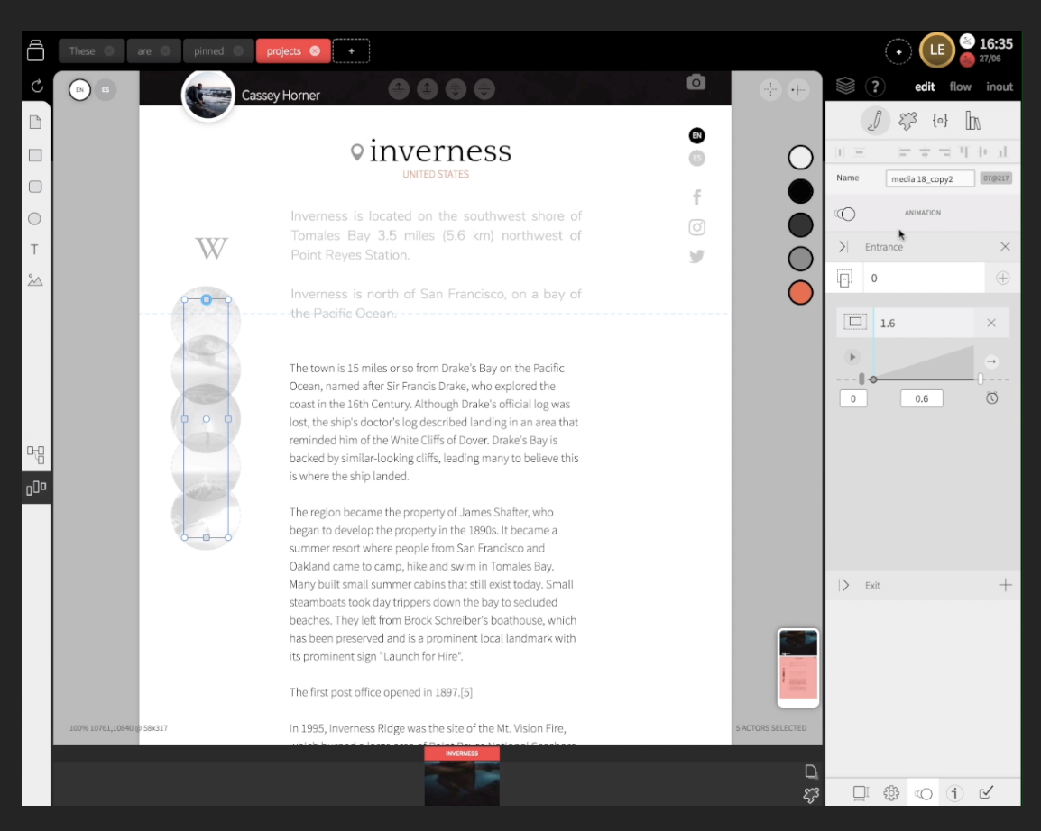Select the Text tool
Image resolution: width=1041 pixels, height=831 pixels.
[x=34, y=250]
